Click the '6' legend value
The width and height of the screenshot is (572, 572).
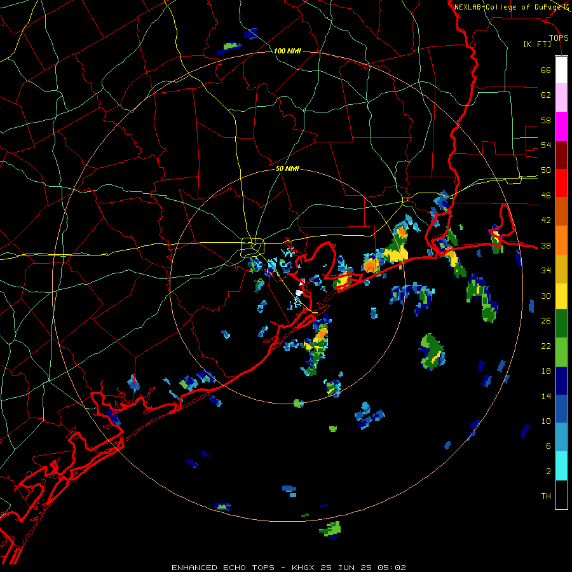(548, 446)
